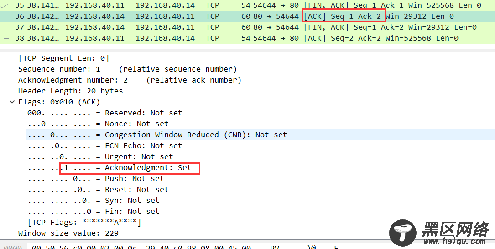The width and height of the screenshot is (495, 249).
Task: Select the Reserved: Not set flag line
Action: tap(105, 113)
